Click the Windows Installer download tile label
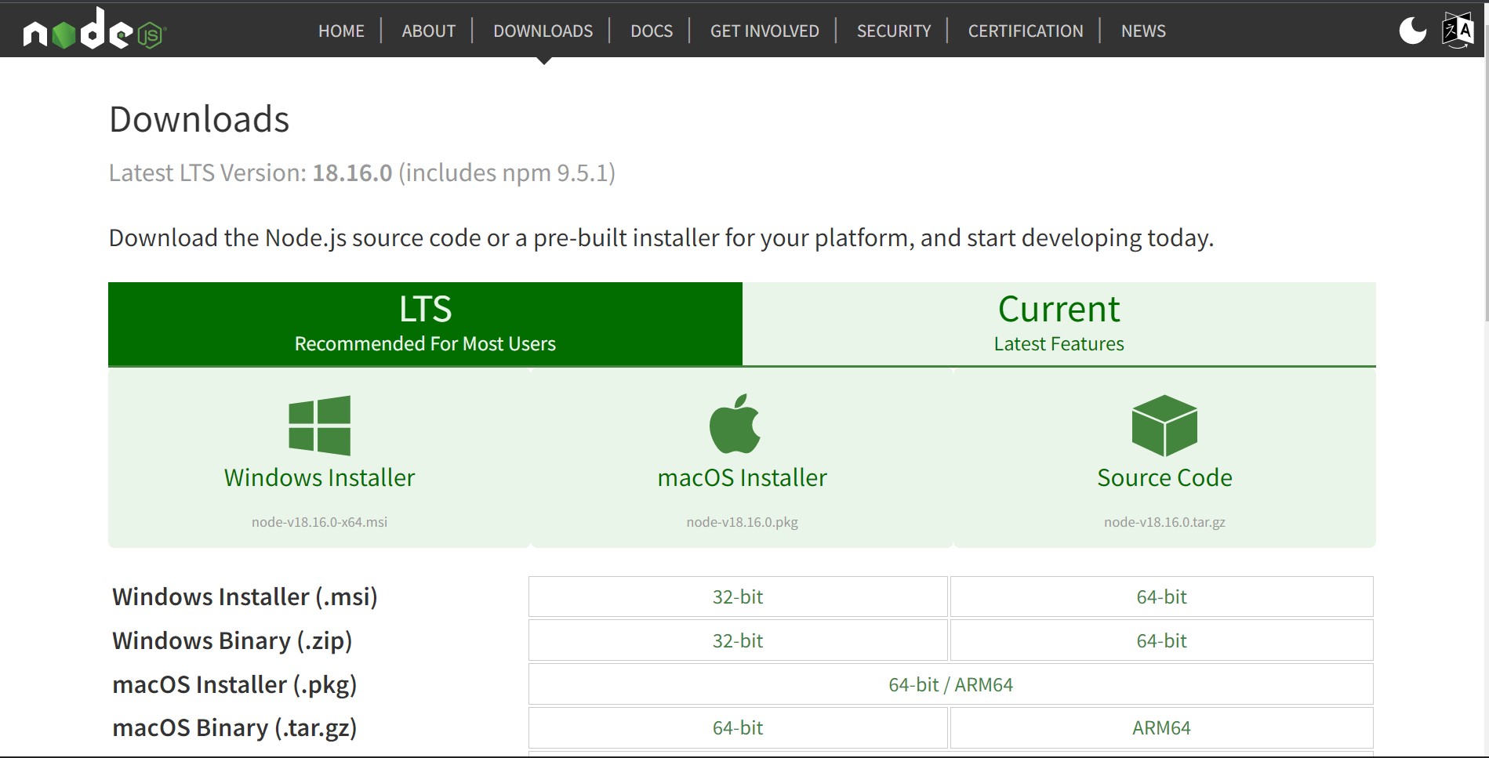 pos(319,477)
